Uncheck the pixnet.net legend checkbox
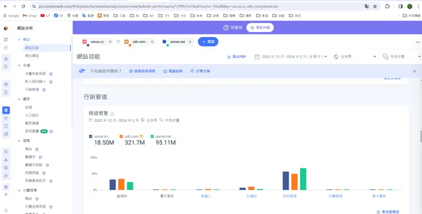The image size is (422, 214). coord(152,137)
